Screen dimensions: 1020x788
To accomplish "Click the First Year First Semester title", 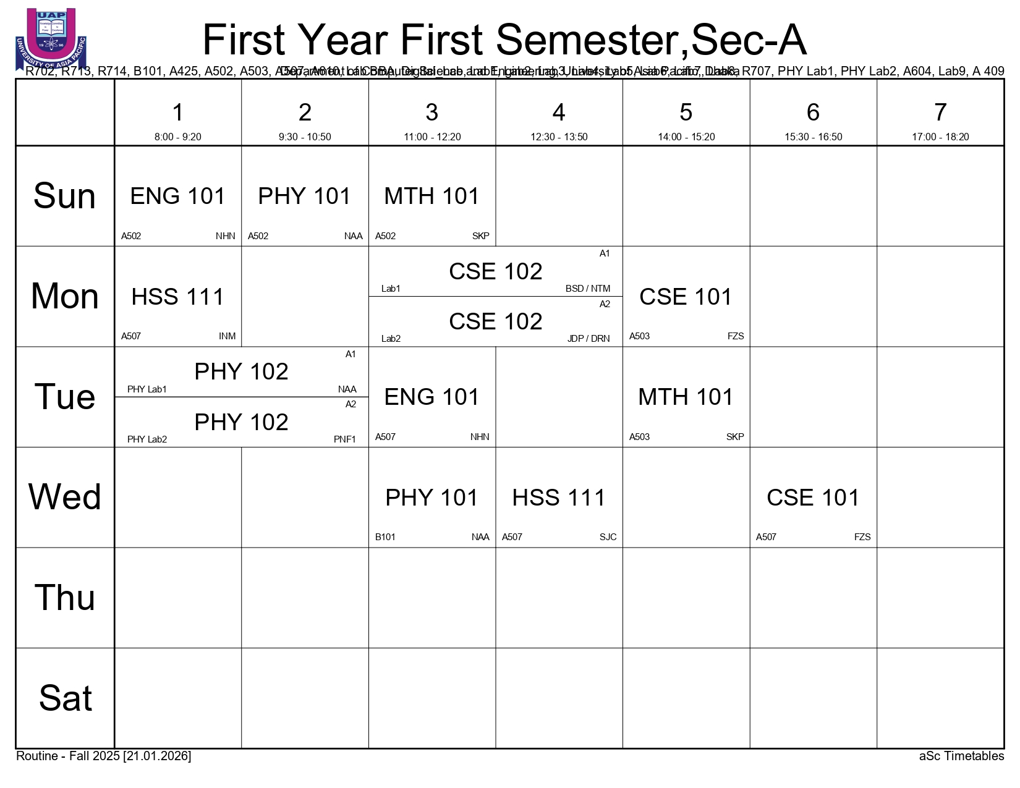I will click(x=504, y=40).
